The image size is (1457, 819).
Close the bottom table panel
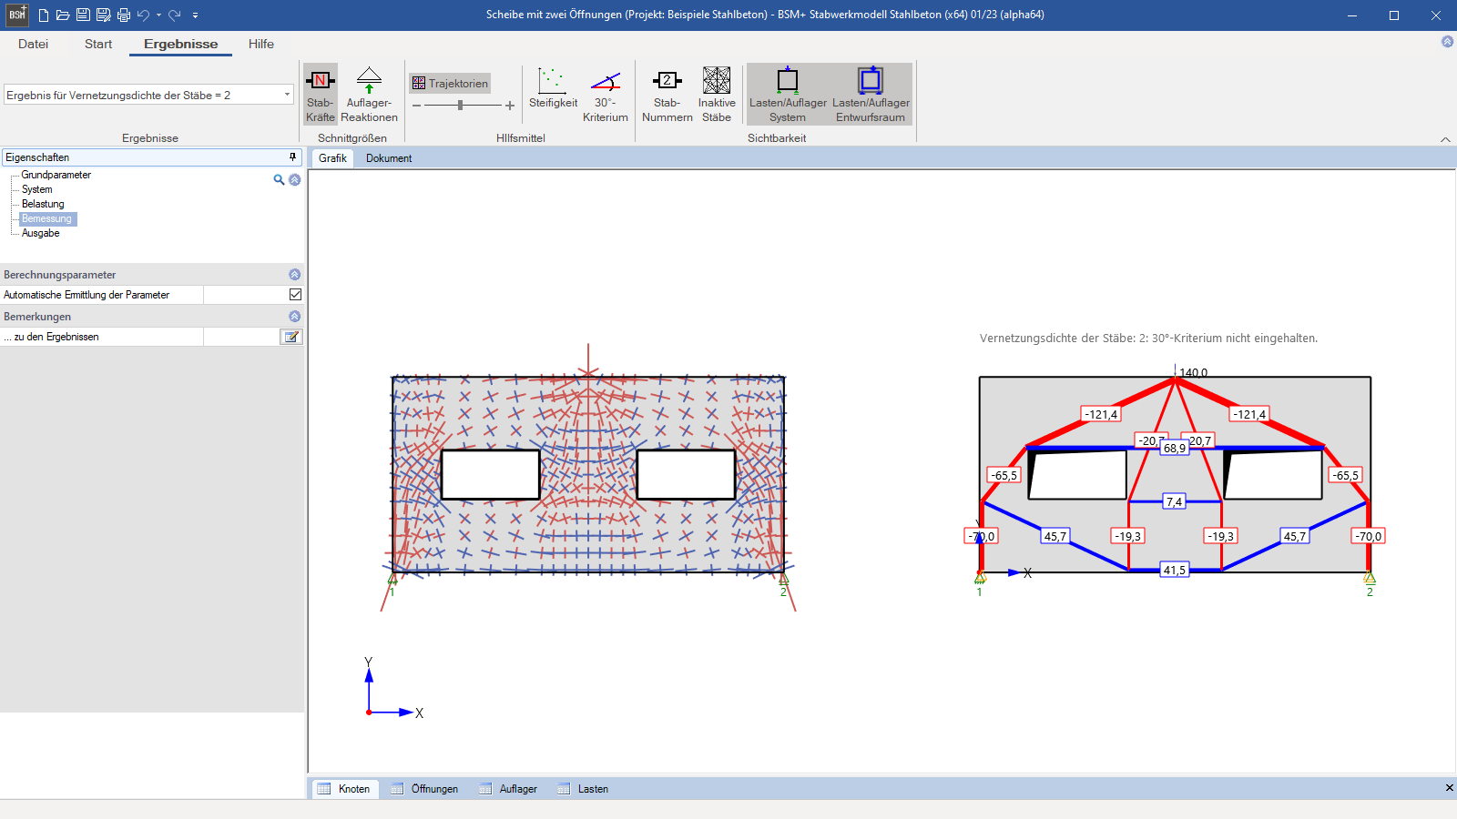(1450, 788)
